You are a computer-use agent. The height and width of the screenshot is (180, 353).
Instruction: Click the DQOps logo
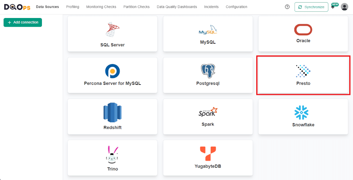(17, 7)
